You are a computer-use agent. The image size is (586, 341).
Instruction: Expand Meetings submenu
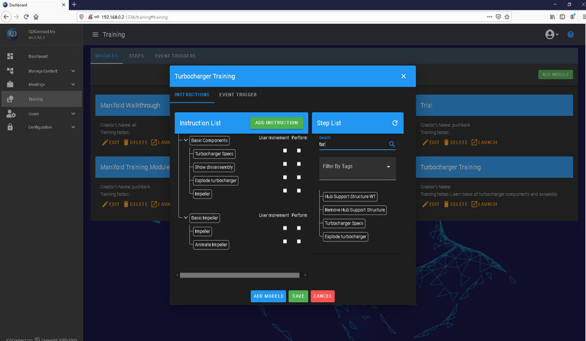pyautogui.click(x=73, y=84)
